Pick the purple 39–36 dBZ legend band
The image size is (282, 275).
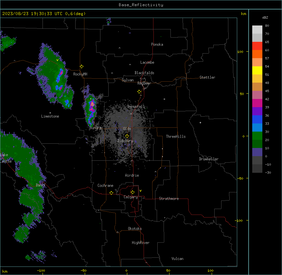[257, 111]
